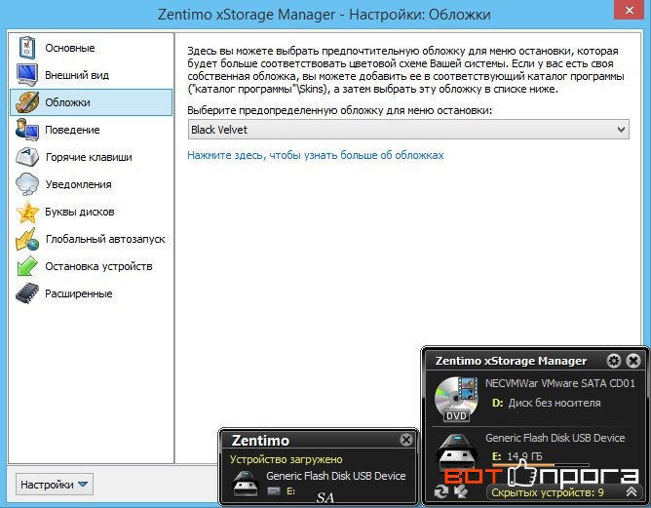Click the Глобальный автозапуск icon
This screenshot has width=651, height=508.
(x=27, y=239)
